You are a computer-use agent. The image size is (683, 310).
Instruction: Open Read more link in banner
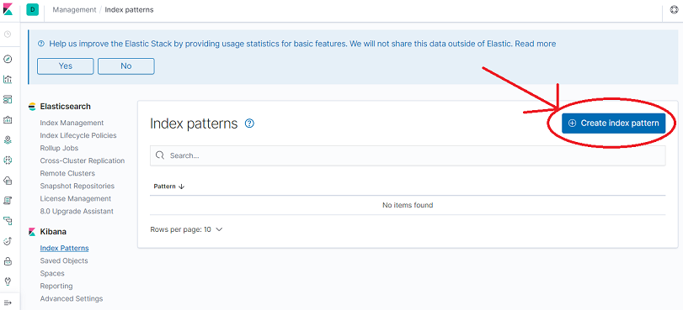(536, 44)
